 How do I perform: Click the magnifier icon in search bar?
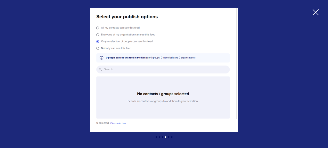click(100, 69)
